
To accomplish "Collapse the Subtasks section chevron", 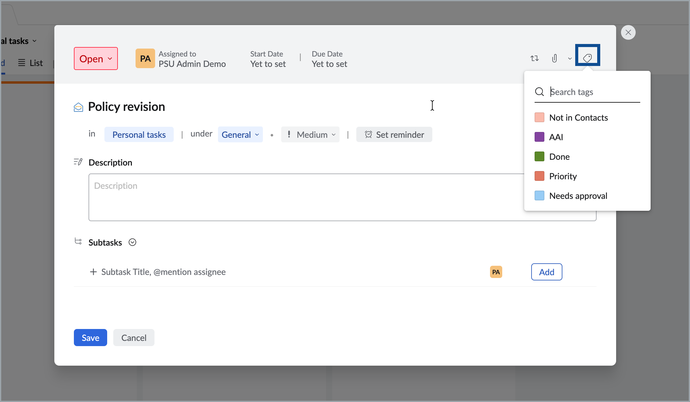I will (x=132, y=242).
